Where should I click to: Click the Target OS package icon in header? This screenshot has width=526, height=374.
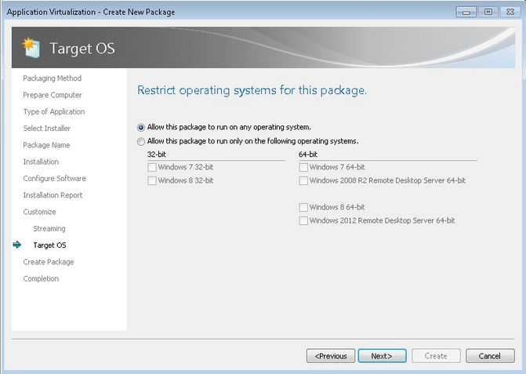pos(31,48)
